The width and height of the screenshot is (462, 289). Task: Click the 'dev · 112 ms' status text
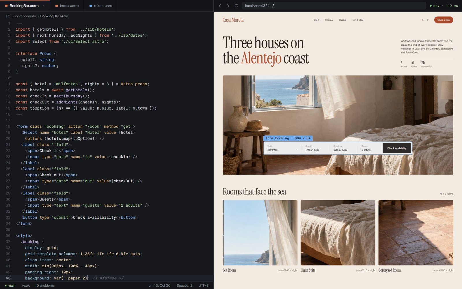click(446, 6)
